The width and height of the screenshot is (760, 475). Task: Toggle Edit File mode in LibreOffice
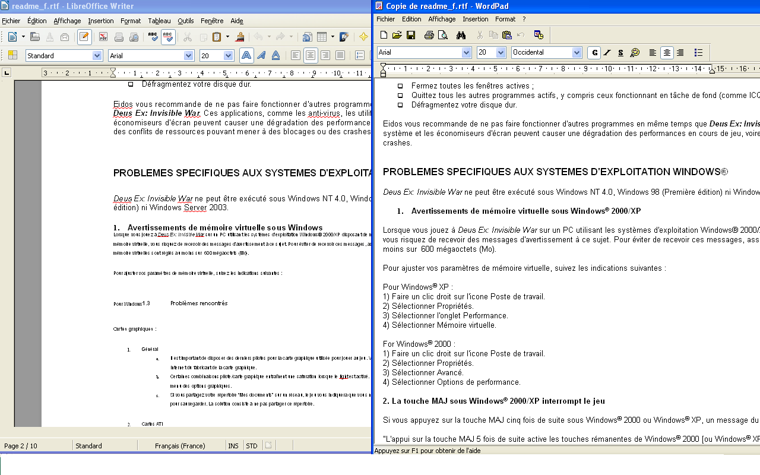click(x=84, y=37)
